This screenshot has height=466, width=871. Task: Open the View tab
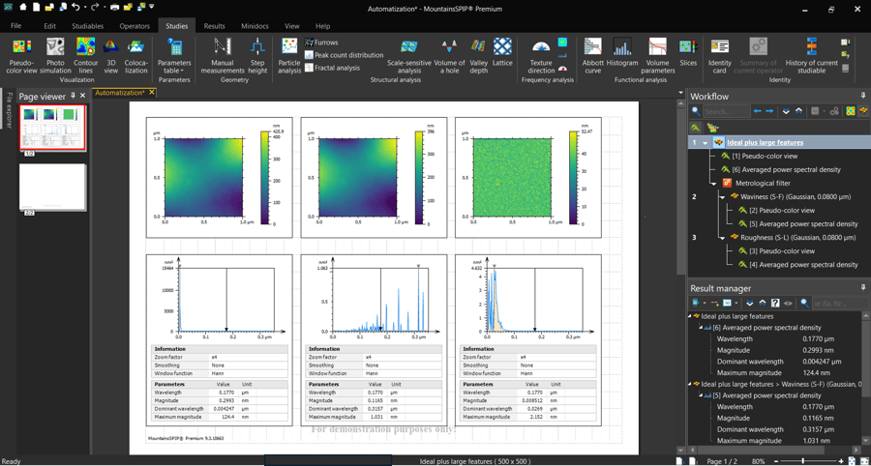(x=291, y=25)
